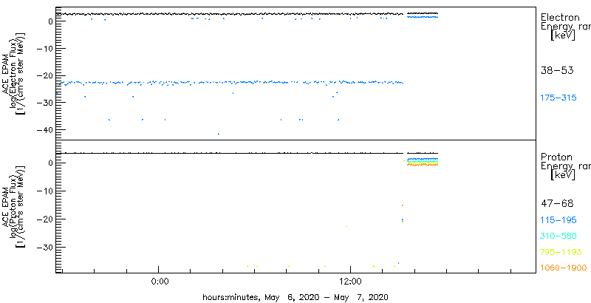Click the -30 tick label on electron axis
This screenshot has width=591, height=303.
click(x=44, y=103)
